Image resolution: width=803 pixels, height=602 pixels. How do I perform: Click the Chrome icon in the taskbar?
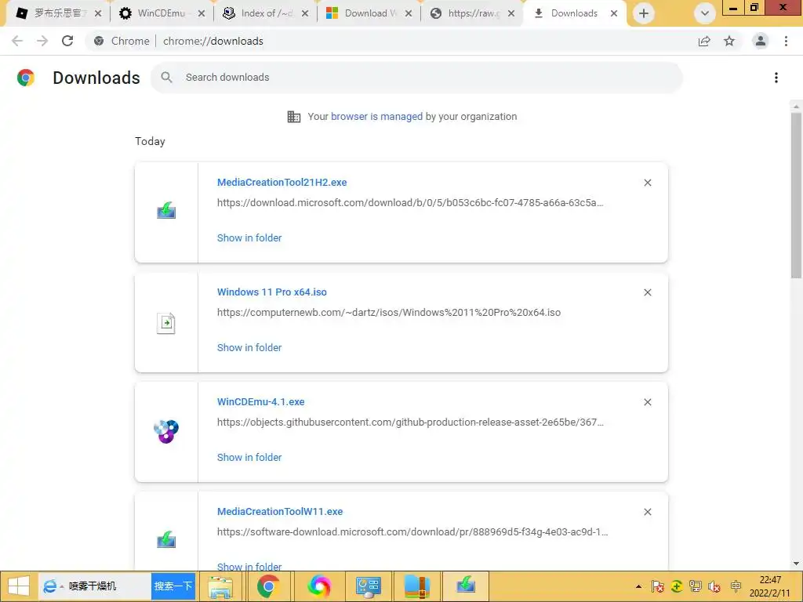pyautogui.click(x=268, y=586)
